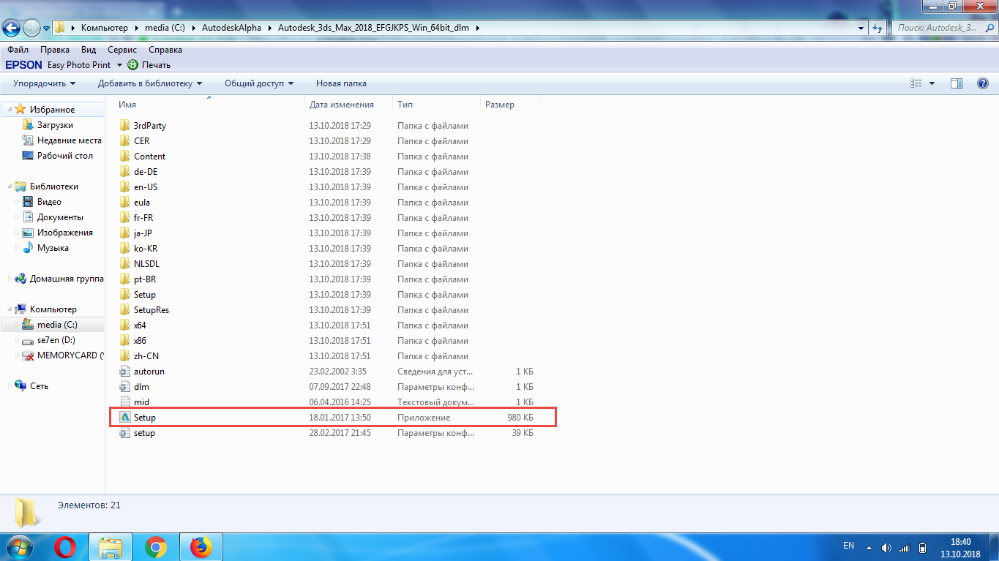Click the volume speaker tray icon
The height and width of the screenshot is (561, 999).
pos(886,548)
